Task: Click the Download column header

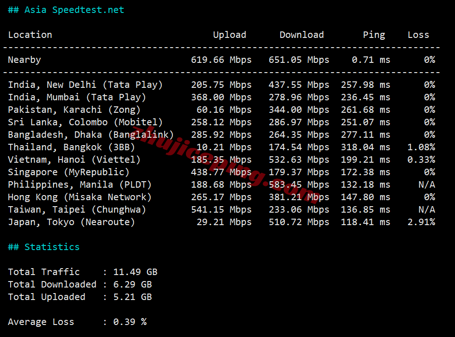Action: (301, 35)
